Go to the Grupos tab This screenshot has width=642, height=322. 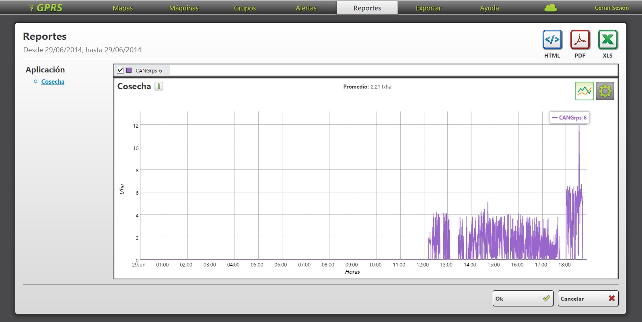pyautogui.click(x=245, y=8)
